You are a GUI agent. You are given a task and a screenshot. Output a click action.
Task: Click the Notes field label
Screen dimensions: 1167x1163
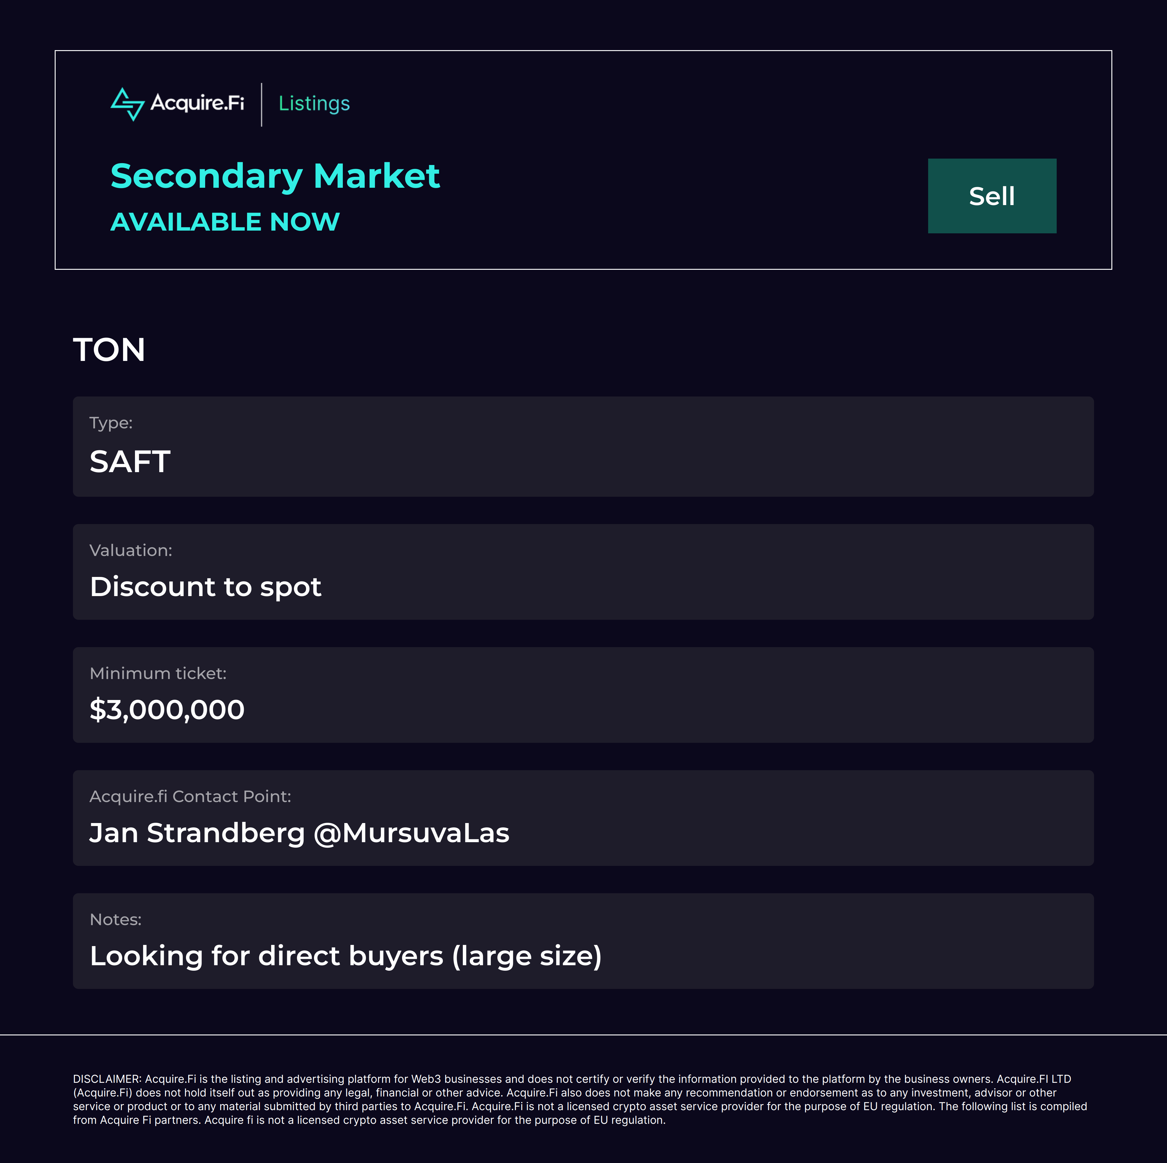point(115,920)
